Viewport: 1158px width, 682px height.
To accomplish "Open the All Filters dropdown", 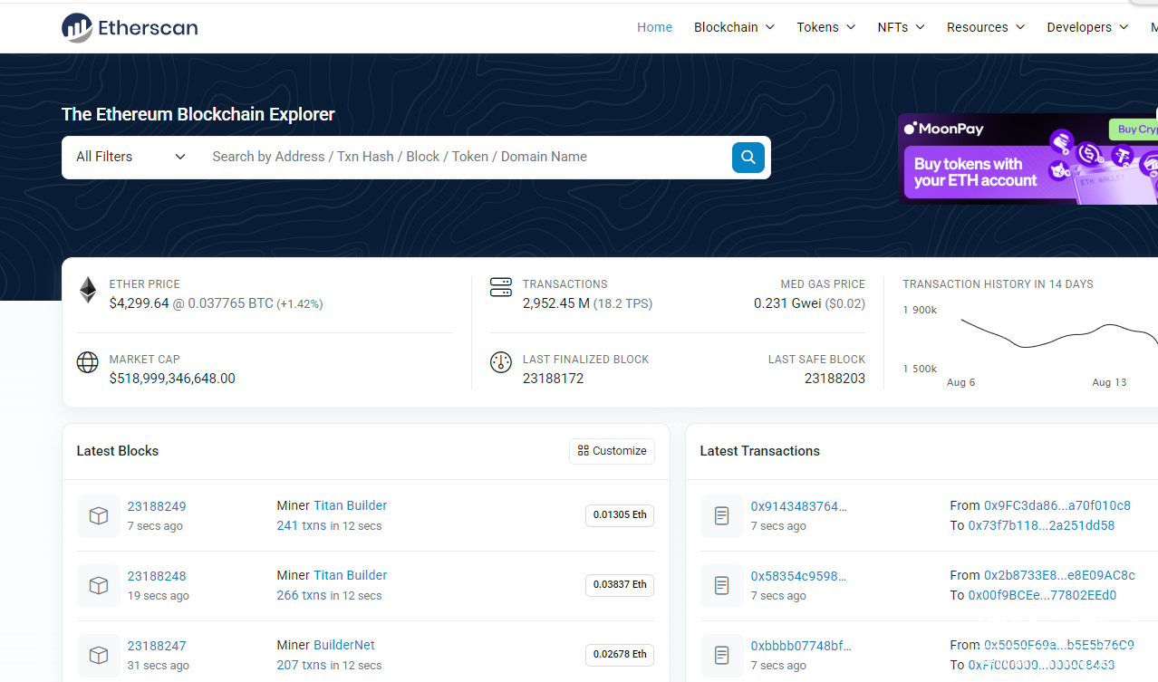I will click(x=130, y=157).
